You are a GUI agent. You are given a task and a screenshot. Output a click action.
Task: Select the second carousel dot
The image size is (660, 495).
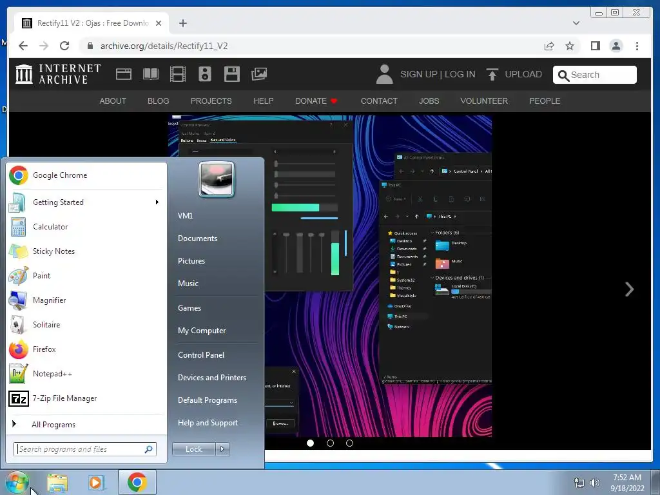[331, 443]
